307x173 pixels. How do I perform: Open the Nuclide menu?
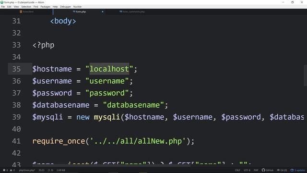pos(77,7)
